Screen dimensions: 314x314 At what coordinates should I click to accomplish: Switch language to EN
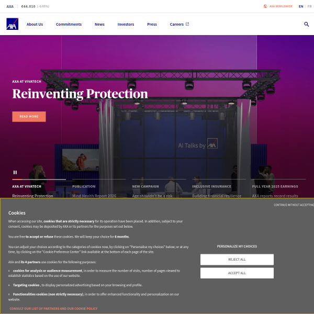[301, 6]
